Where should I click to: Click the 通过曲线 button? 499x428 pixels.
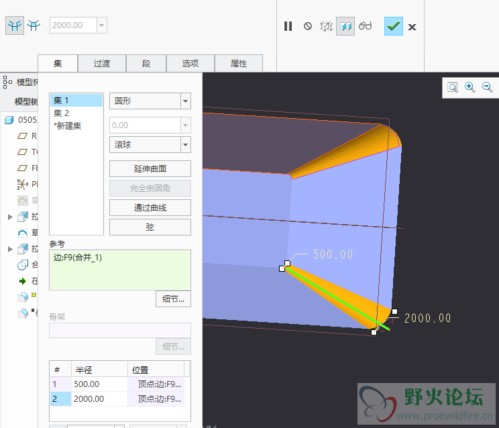[x=150, y=208]
